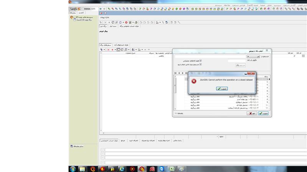Click the back arrow in top toolbar

(x=101, y=8)
